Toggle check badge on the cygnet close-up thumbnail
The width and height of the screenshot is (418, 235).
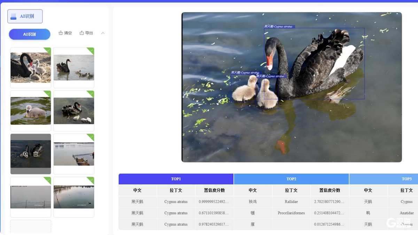[x=48, y=93]
